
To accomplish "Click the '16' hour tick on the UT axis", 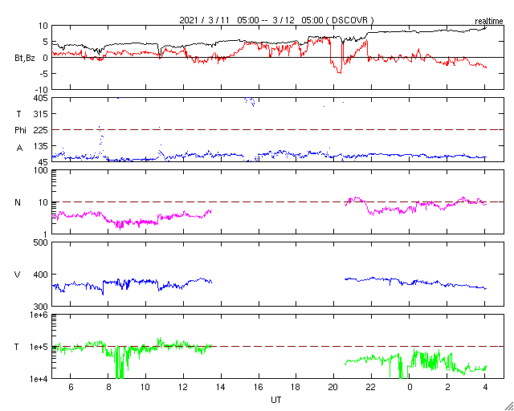I will coord(259,387).
